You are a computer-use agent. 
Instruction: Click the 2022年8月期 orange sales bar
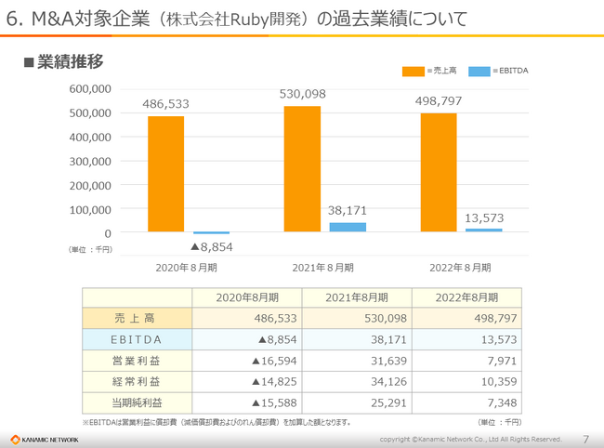pyautogui.click(x=439, y=172)
